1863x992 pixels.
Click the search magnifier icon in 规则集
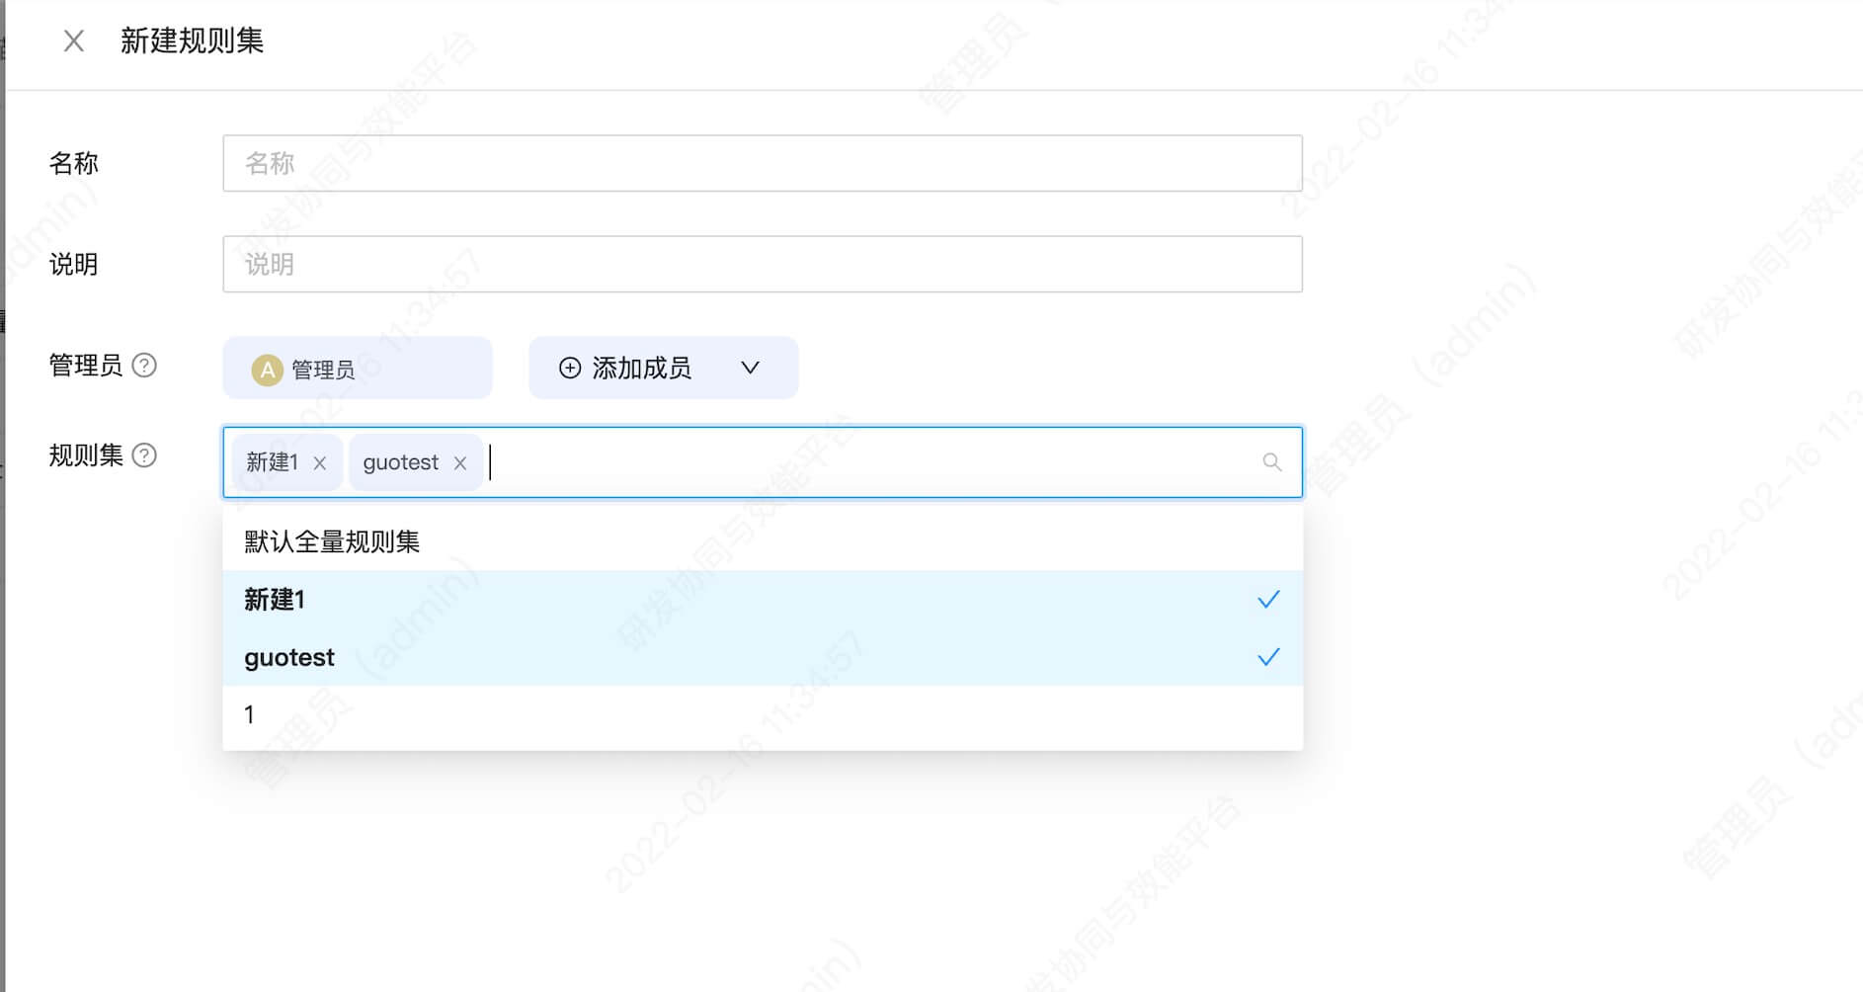1271,462
